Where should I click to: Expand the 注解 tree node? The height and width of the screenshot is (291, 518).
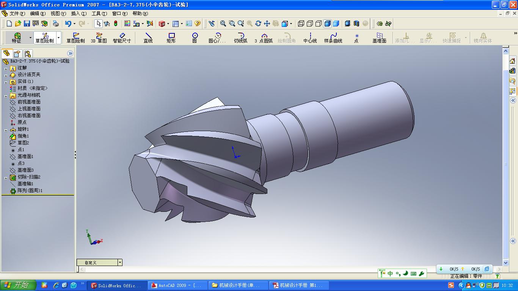coord(6,69)
